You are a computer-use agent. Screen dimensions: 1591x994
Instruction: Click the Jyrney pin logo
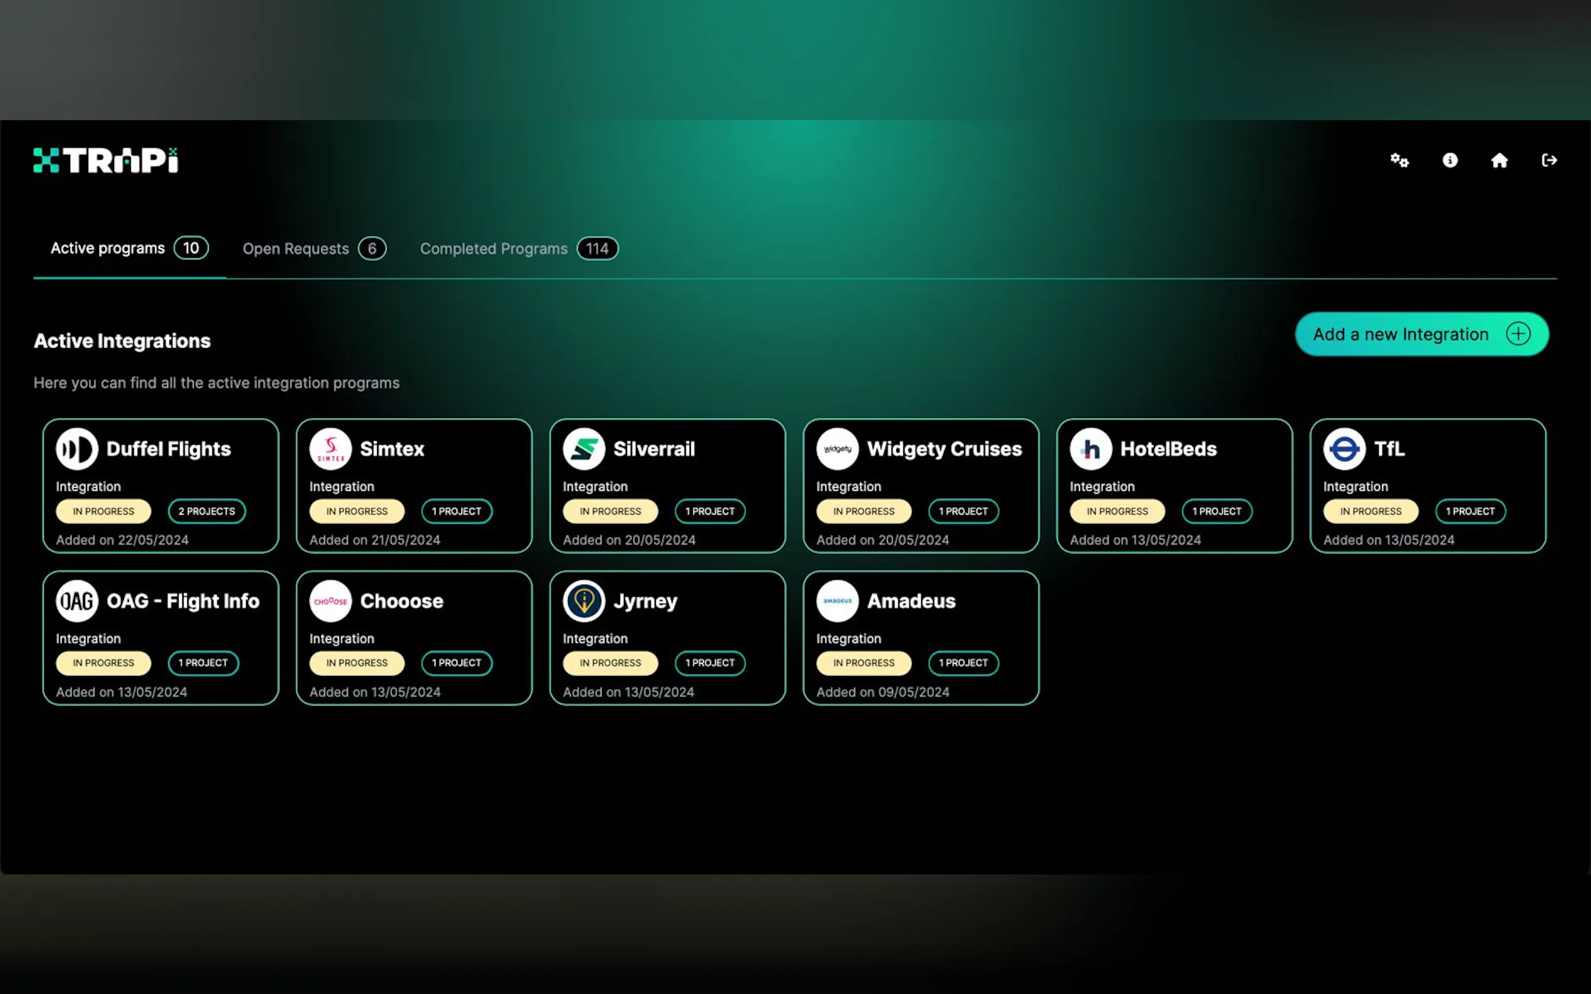(x=583, y=601)
